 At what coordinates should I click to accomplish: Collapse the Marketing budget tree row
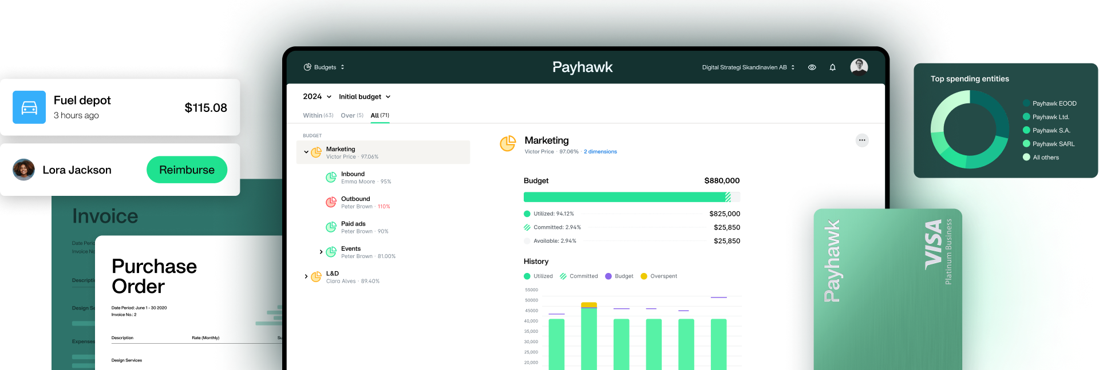click(x=306, y=152)
